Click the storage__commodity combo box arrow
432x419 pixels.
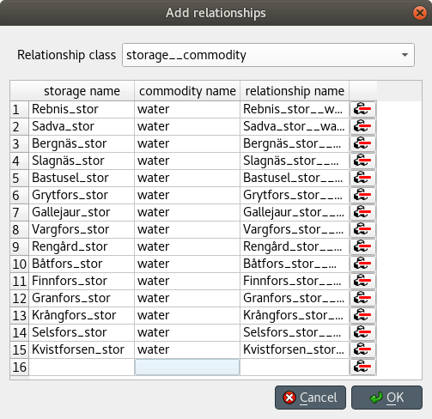pyautogui.click(x=405, y=55)
